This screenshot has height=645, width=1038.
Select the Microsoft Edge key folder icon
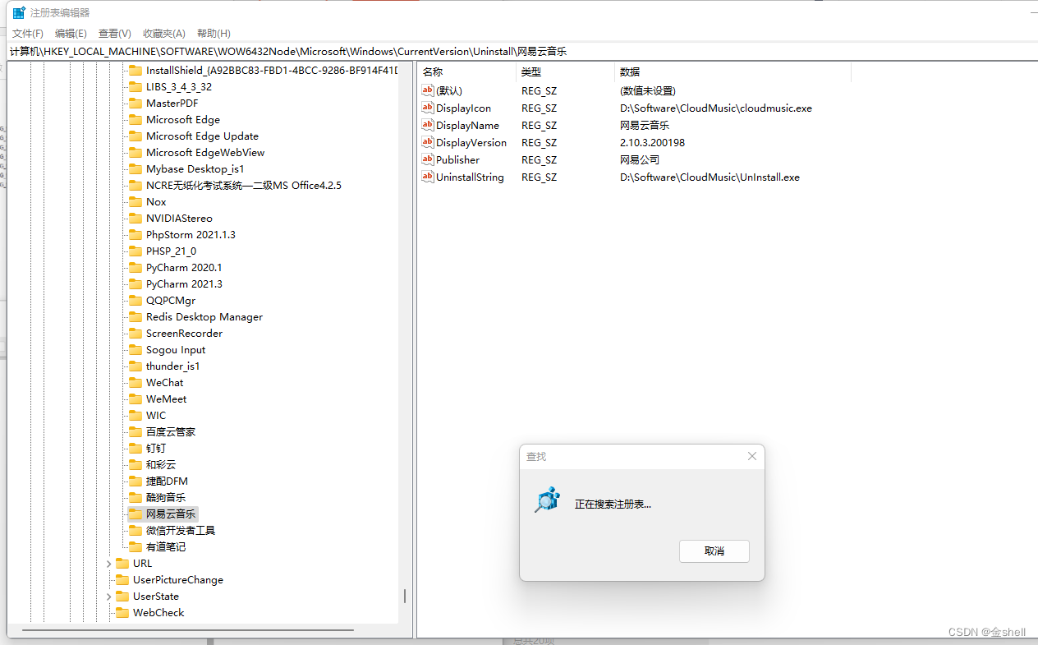click(135, 120)
